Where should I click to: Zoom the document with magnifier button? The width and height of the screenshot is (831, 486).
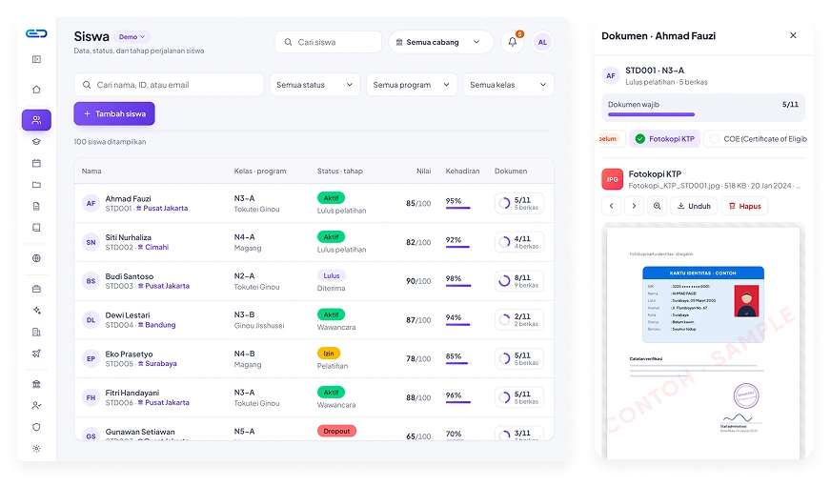click(x=657, y=206)
